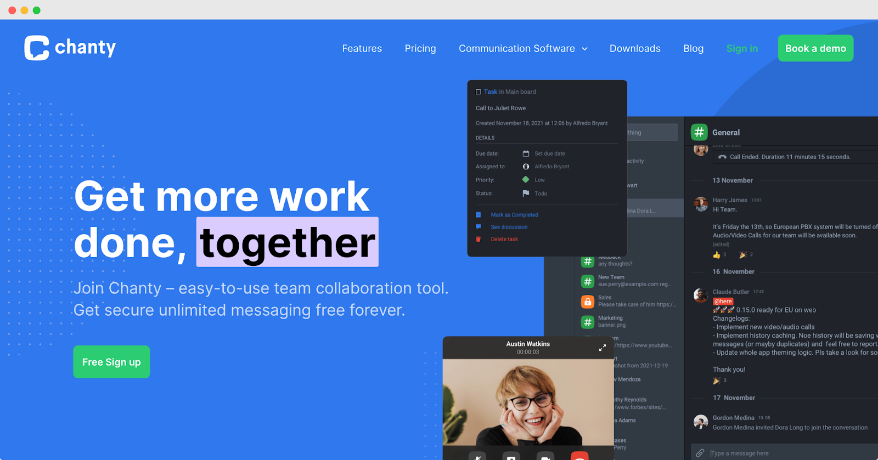Click Alfredo Bryant assignee avatar
Image resolution: width=878 pixels, height=460 pixels.
click(x=526, y=167)
